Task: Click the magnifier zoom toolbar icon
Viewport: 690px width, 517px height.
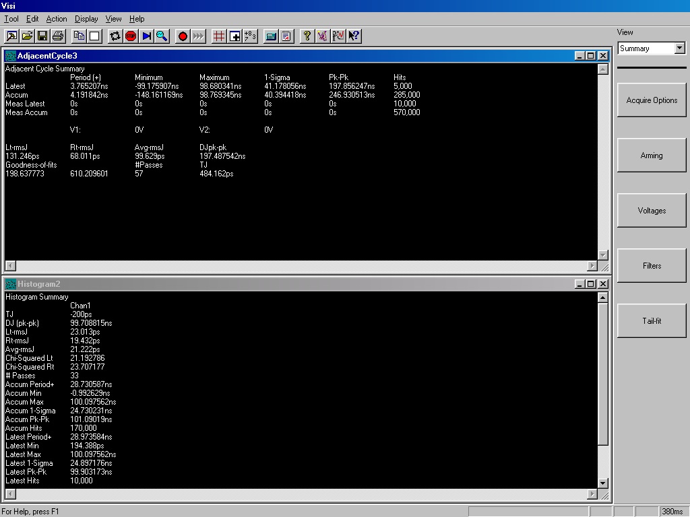Action: pyautogui.click(x=162, y=36)
